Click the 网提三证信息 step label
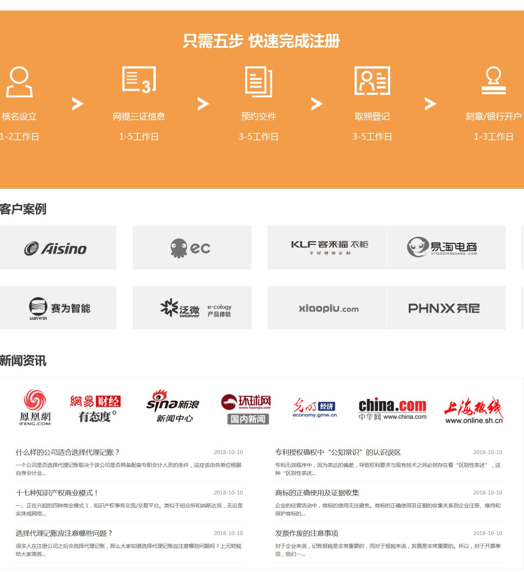The image size is (524, 572). 139,117
